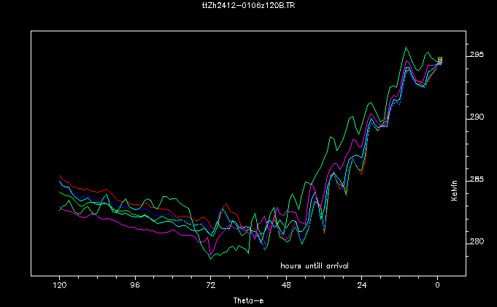Select the blue line's start at 120 hours

point(60,182)
